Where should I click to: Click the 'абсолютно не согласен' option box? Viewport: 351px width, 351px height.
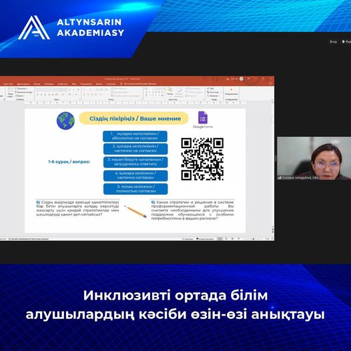(135, 136)
